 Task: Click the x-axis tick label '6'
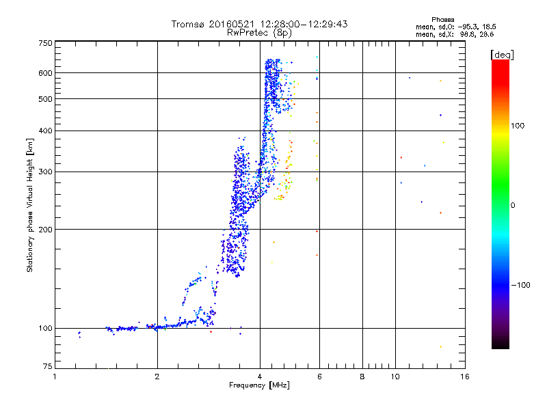(319, 377)
